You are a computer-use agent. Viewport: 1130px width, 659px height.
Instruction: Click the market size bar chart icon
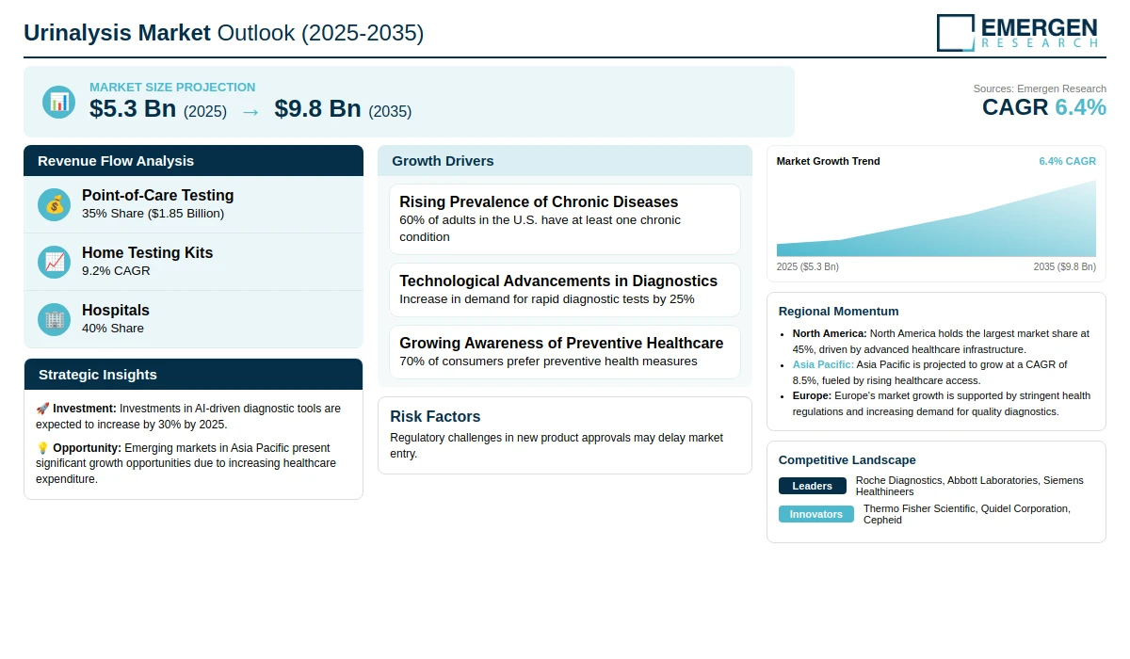click(58, 102)
